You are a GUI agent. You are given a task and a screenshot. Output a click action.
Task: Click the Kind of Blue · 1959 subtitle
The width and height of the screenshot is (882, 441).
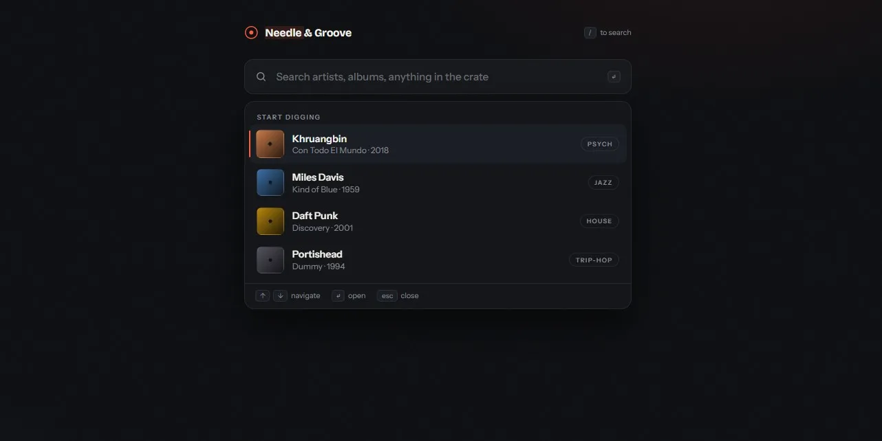(x=326, y=189)
